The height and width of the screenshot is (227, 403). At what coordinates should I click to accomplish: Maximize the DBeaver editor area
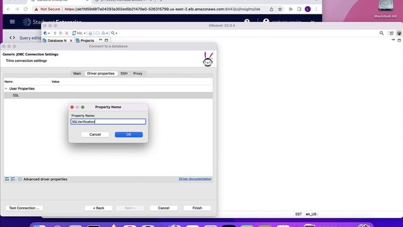coord(399,40)
